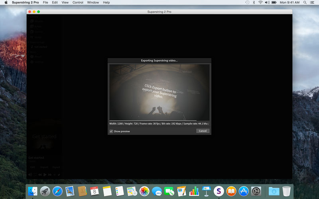Open Pages from the Dock
319x199 pixels.
tap(181, 191)
